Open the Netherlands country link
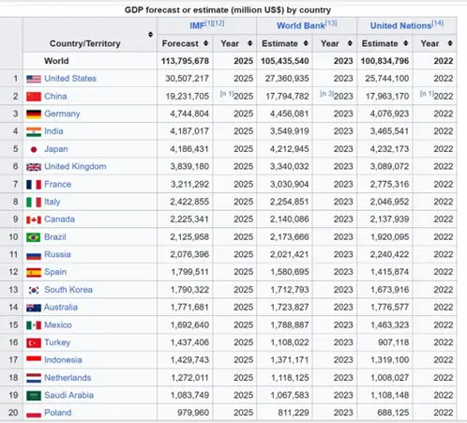The image size is (467, 423). point(68,378)
